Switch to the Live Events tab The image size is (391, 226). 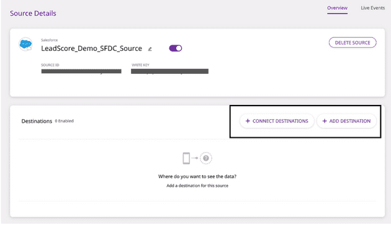pos(373,8)
